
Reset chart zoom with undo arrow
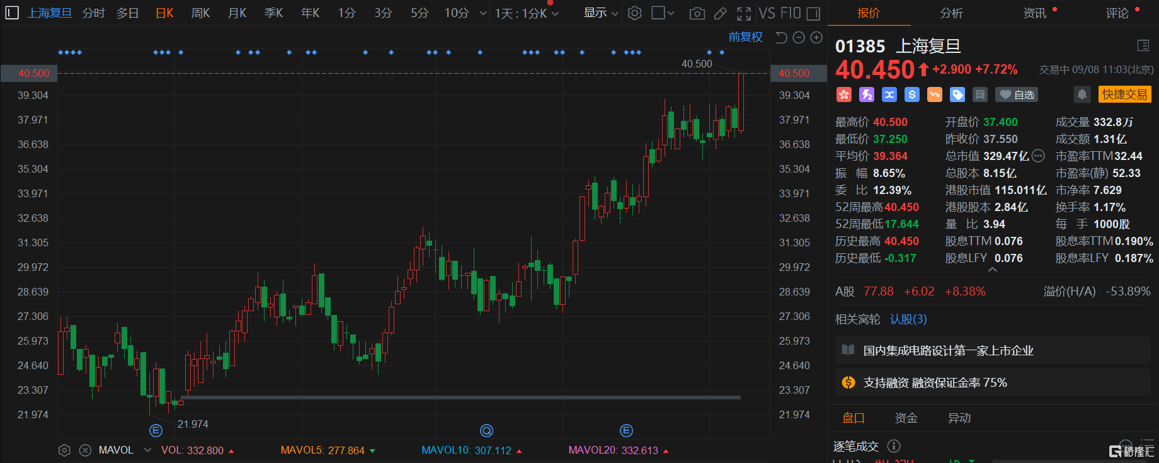coord(781,38)
